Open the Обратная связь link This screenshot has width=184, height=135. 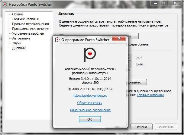pos(89,103)
